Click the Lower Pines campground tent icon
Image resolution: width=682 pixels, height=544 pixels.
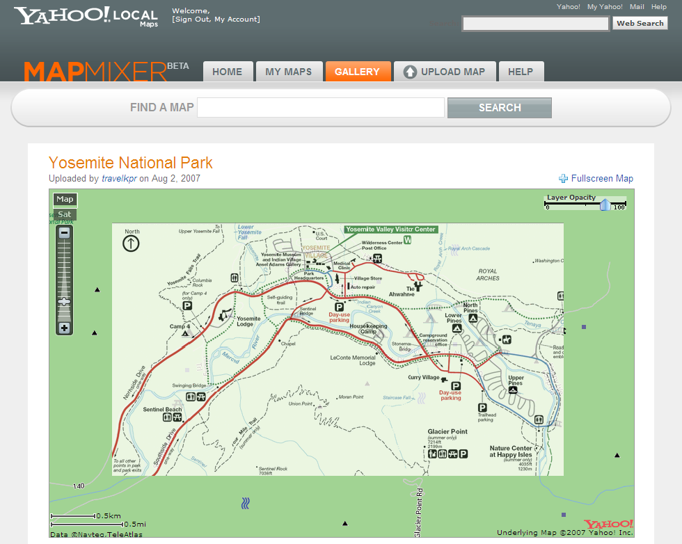(457, 328)
